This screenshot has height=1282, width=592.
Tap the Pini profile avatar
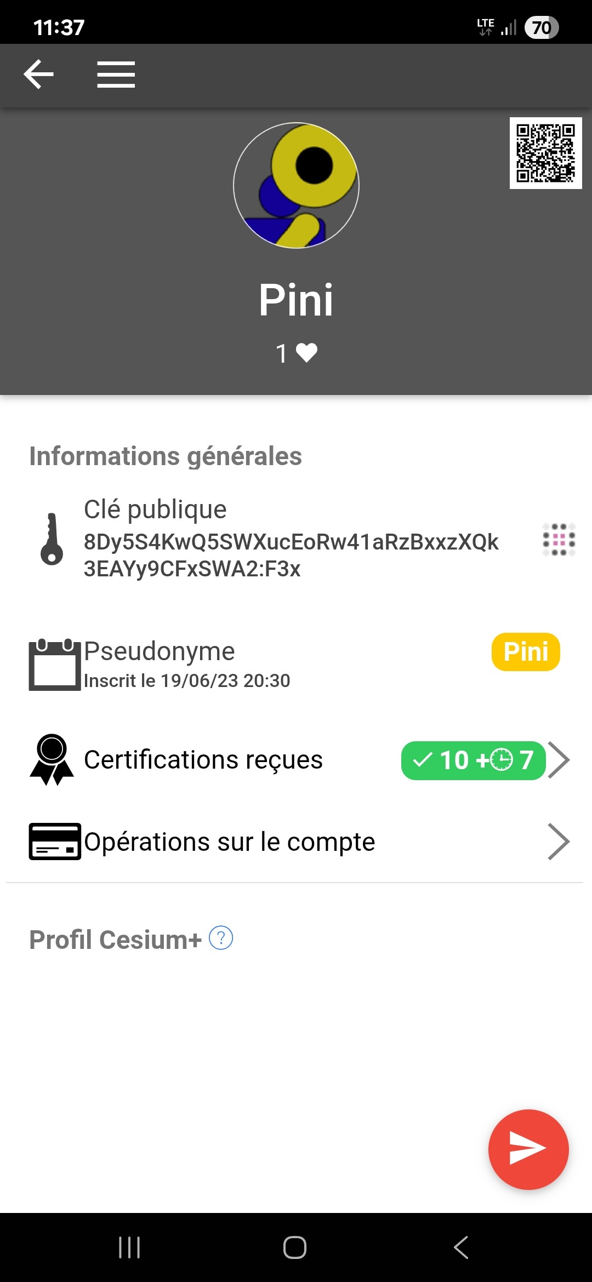[x=296, y=185]
